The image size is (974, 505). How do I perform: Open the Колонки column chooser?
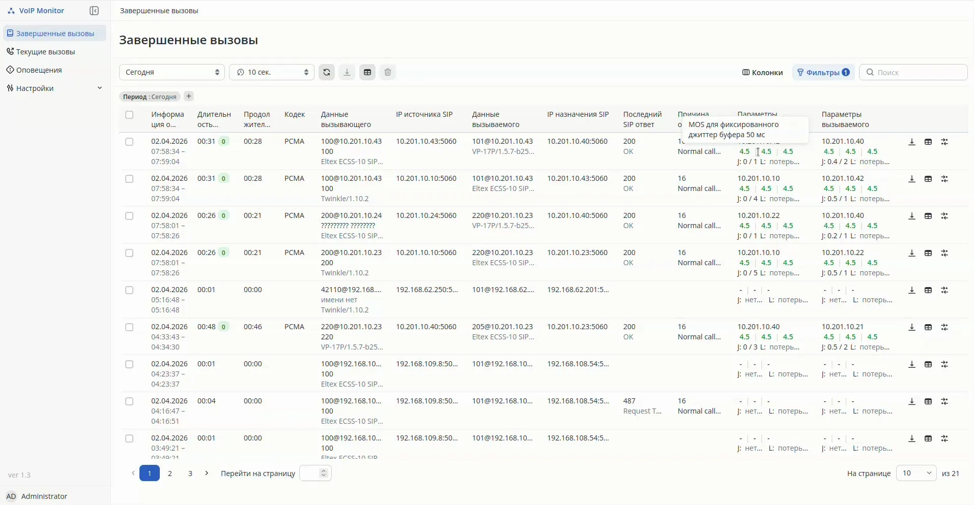click(762, 72)
